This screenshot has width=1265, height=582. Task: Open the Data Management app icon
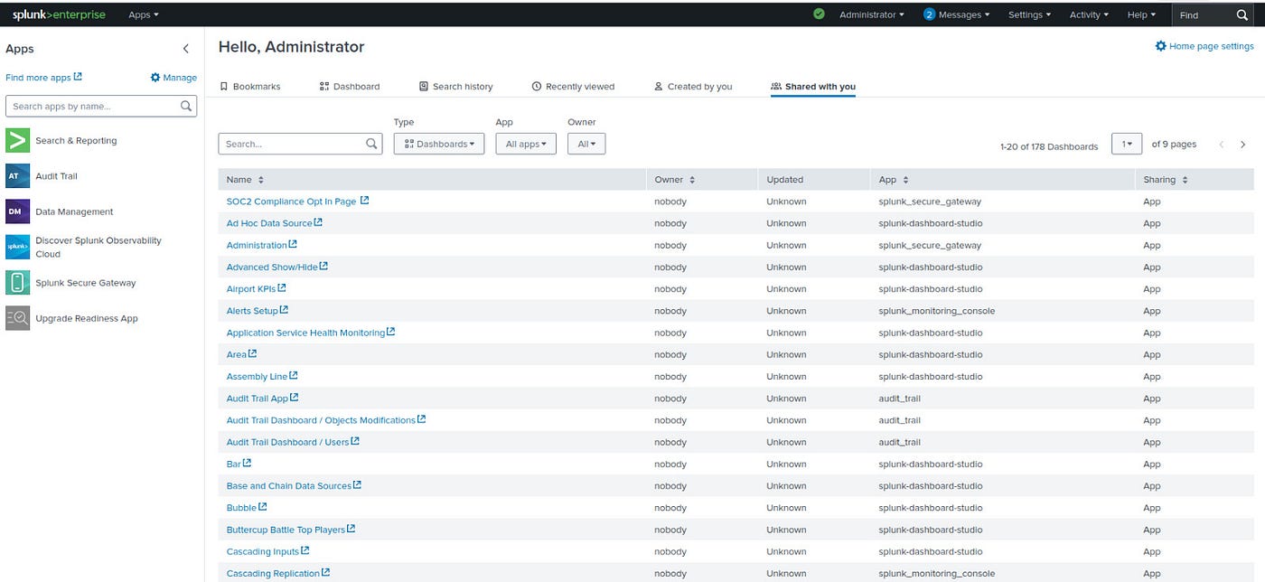tap(17, 211)
